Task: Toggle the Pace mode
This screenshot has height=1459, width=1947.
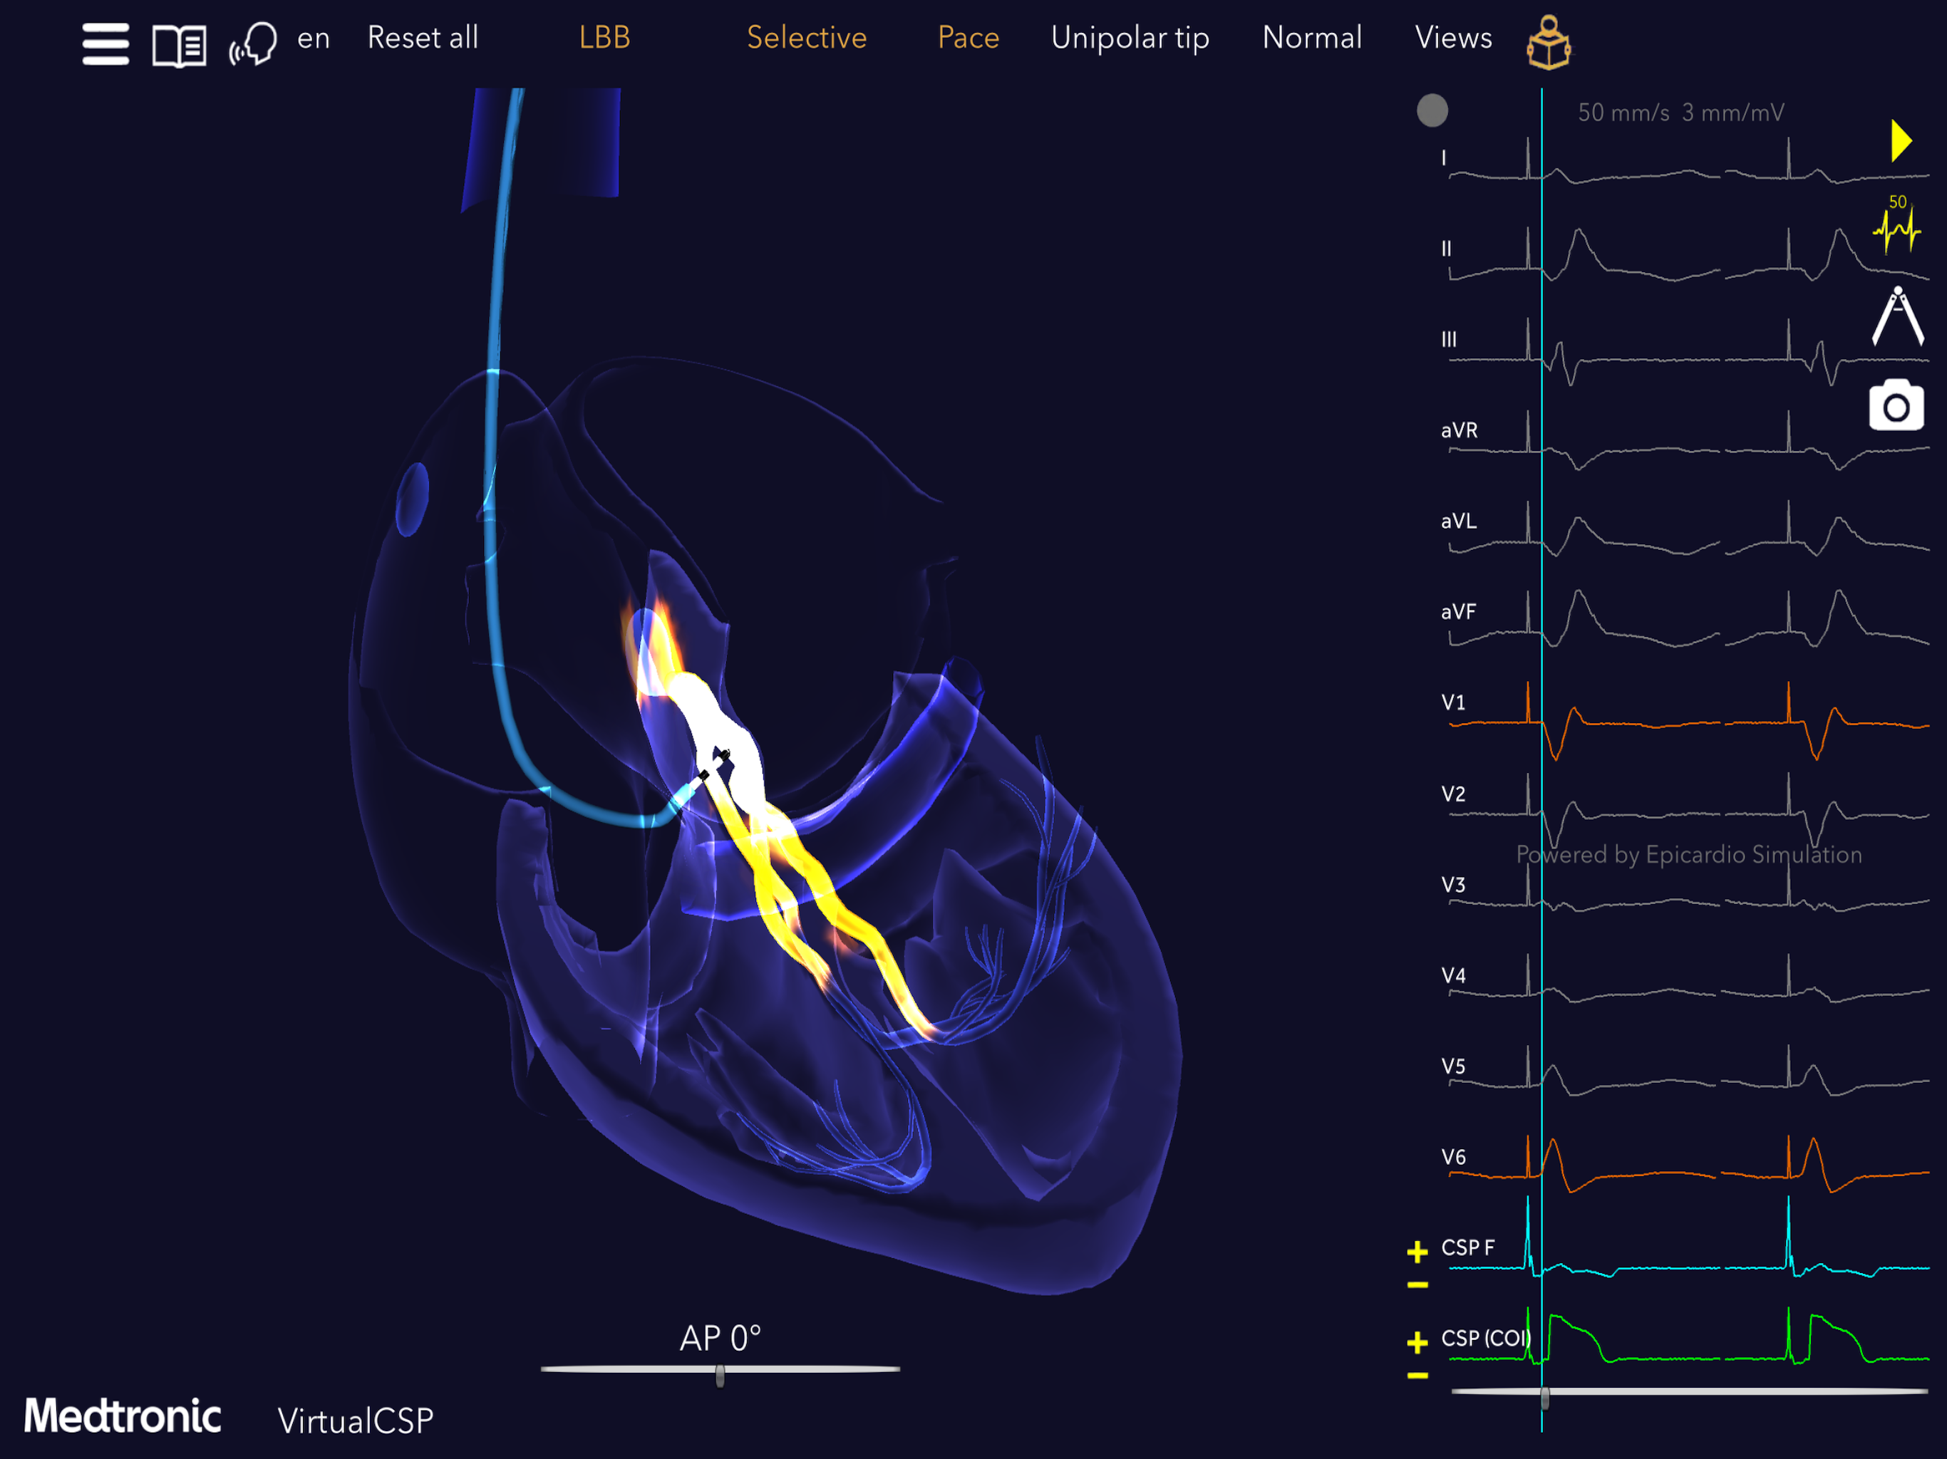Action: click(x=969, y=38)
